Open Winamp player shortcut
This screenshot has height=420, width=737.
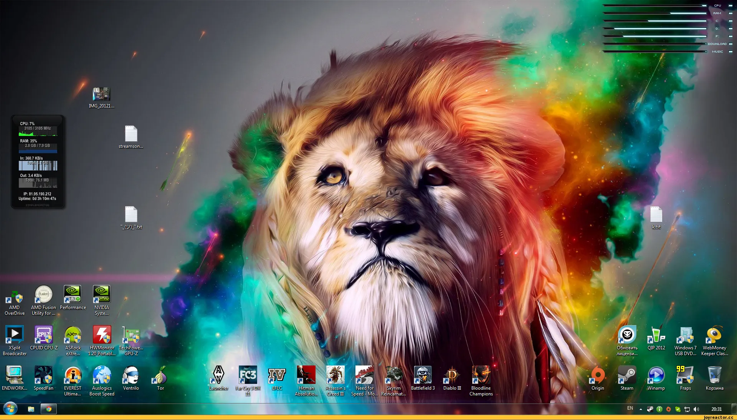click(656, 378)
